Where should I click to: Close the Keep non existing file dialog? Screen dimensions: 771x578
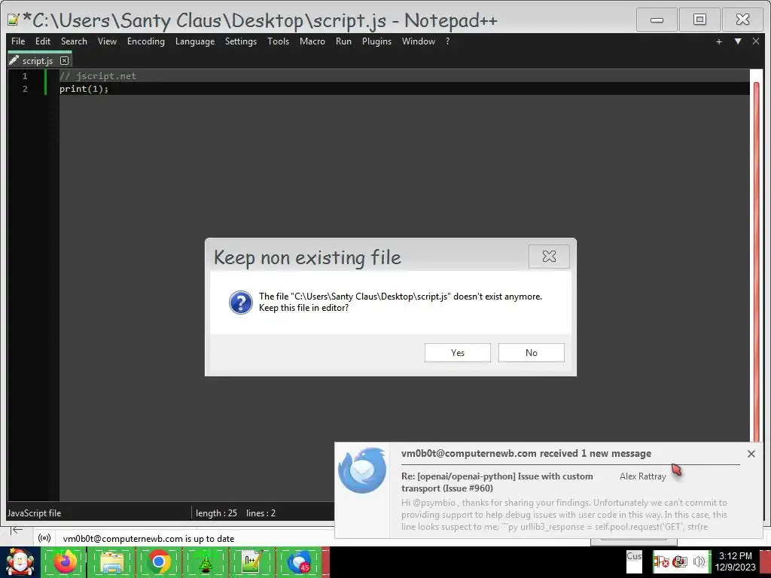[x=549, y=256]
